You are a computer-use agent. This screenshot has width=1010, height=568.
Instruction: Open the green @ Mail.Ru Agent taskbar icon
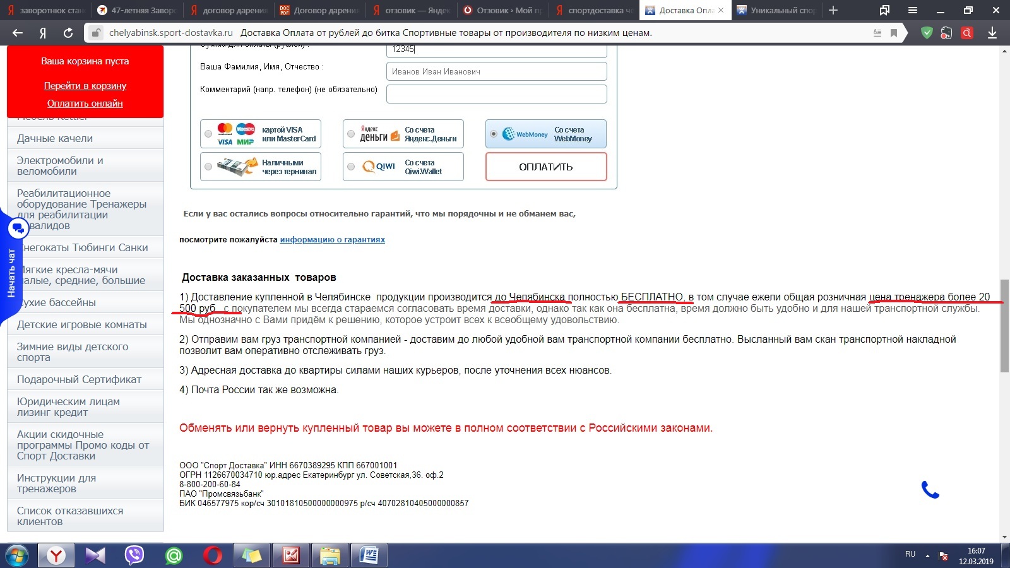point(174,555)
